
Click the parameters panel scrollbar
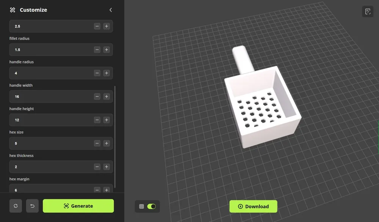(x=115, y=137)
